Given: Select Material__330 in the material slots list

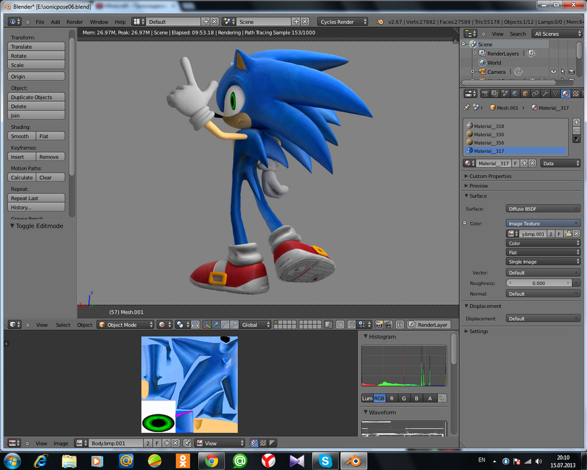Looking at the screenshot, I should click(490, 134).
